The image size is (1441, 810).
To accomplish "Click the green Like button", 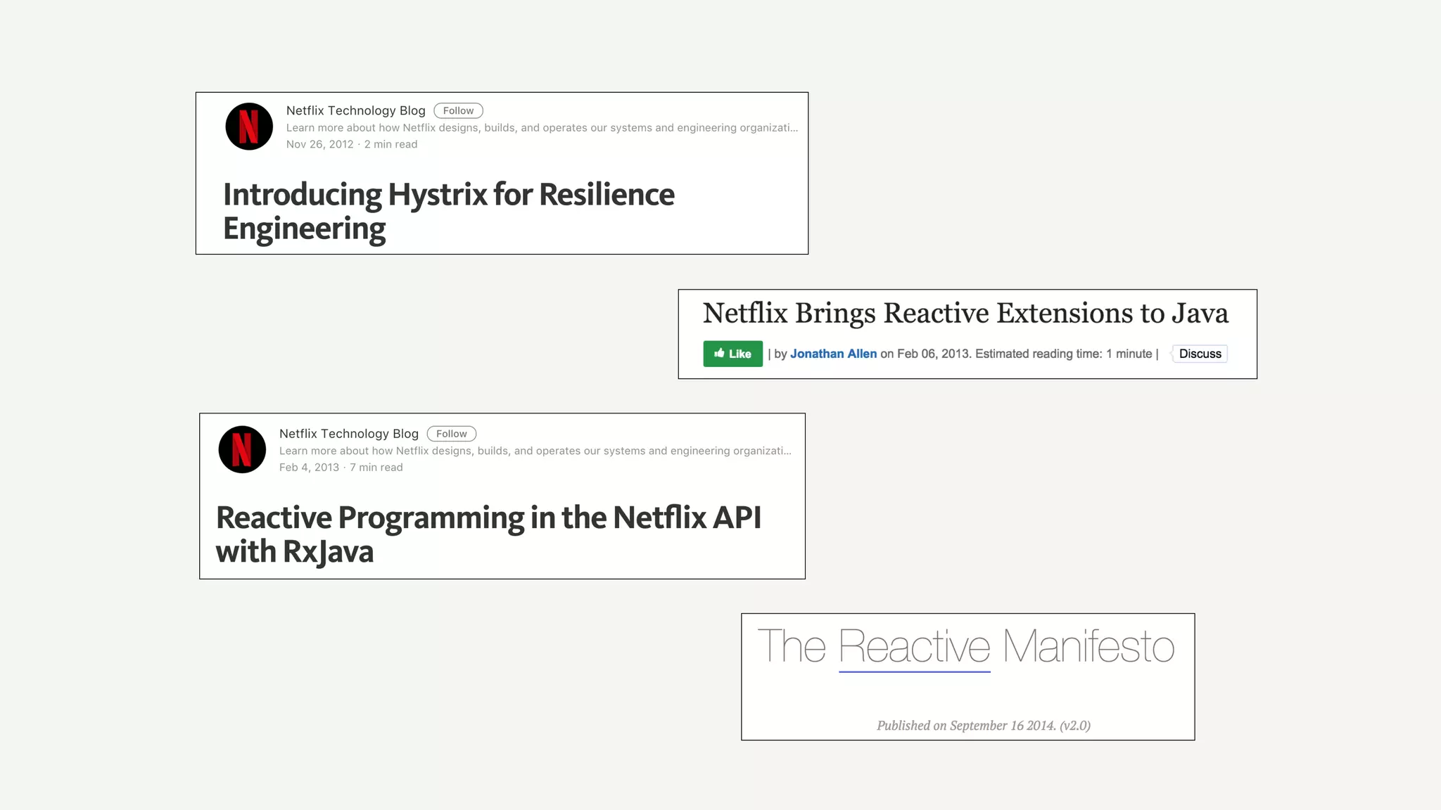I will tap(732, 354).
